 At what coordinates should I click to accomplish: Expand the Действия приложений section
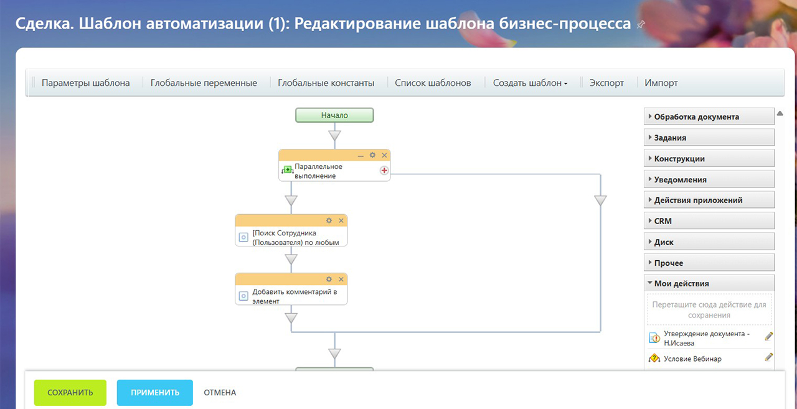[x=709, y=200]
